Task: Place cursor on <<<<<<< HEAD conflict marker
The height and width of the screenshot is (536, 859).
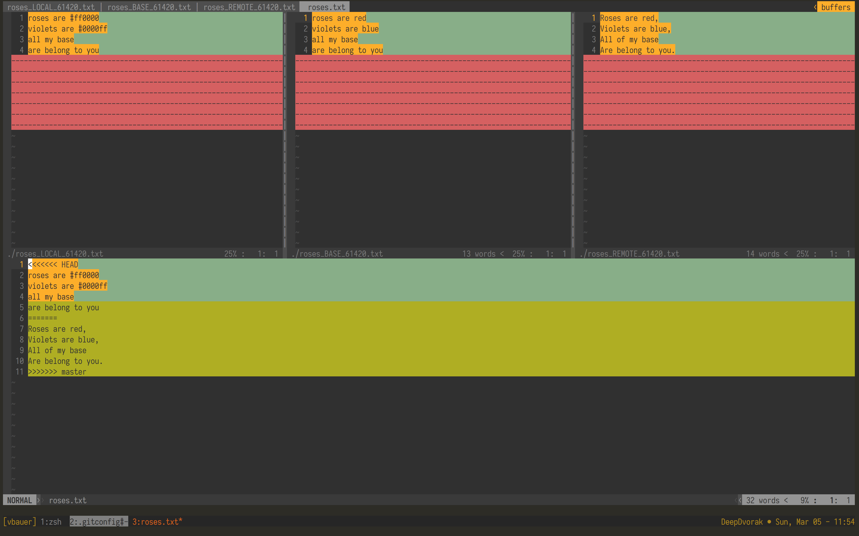Action: 53,264
